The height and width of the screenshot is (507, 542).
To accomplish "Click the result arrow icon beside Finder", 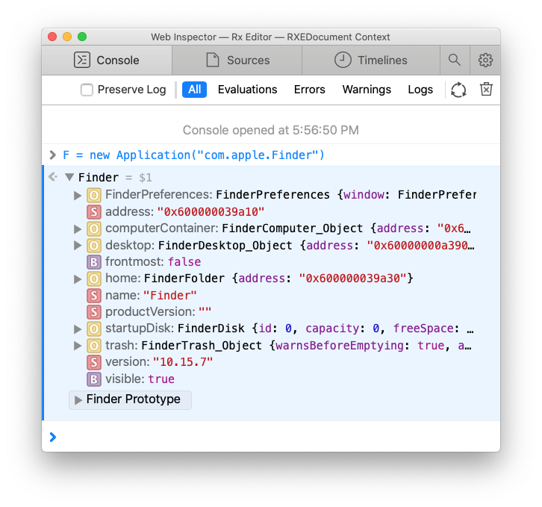I will [53, 177].
